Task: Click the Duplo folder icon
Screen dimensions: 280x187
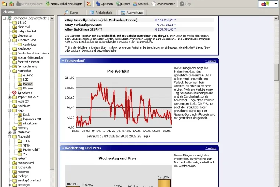Action: (x=20, y=115)
